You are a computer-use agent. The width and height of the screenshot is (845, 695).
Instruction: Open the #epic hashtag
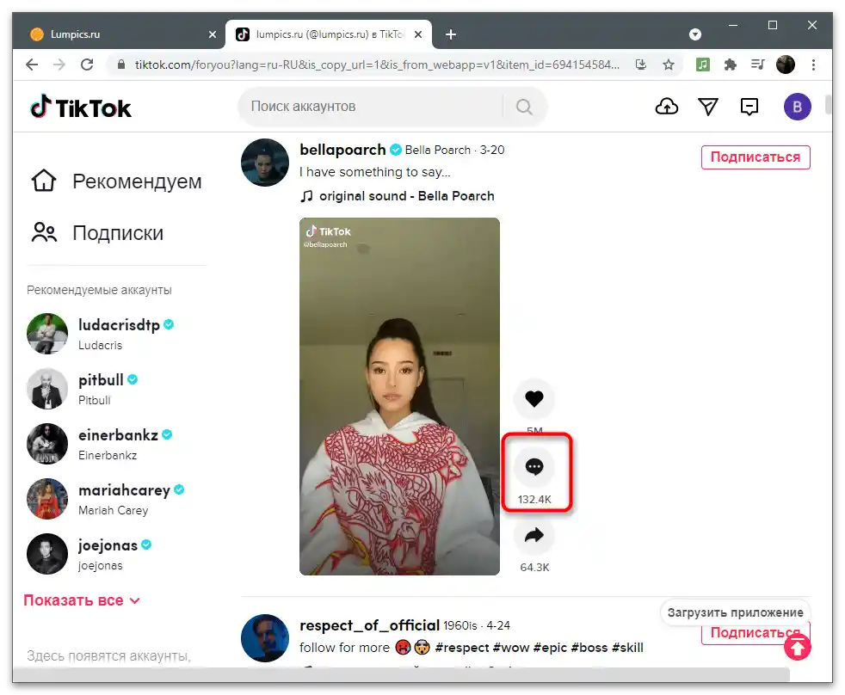point(550,648)
